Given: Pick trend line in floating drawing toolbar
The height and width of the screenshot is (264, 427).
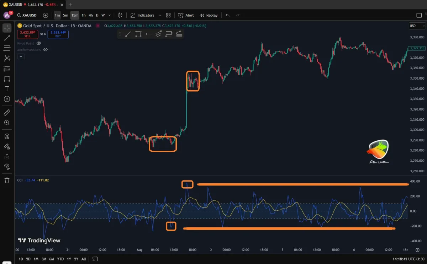Looking at the screenshot, I should point(128,34).
